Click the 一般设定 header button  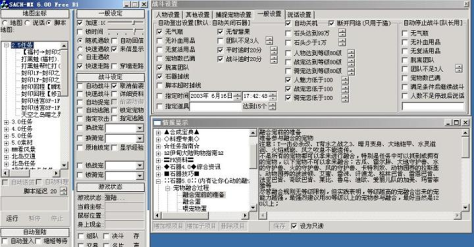click(110, 14)
